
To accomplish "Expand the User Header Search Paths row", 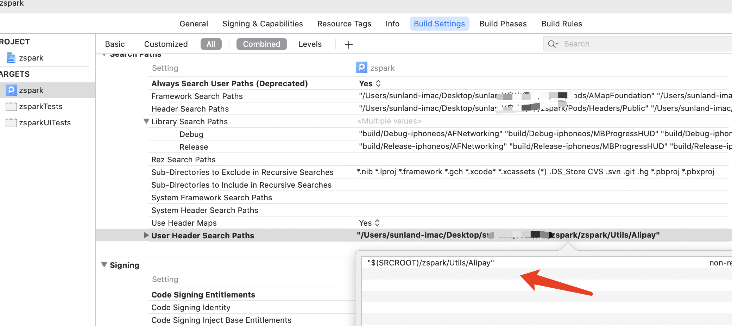I will [146, 235].
